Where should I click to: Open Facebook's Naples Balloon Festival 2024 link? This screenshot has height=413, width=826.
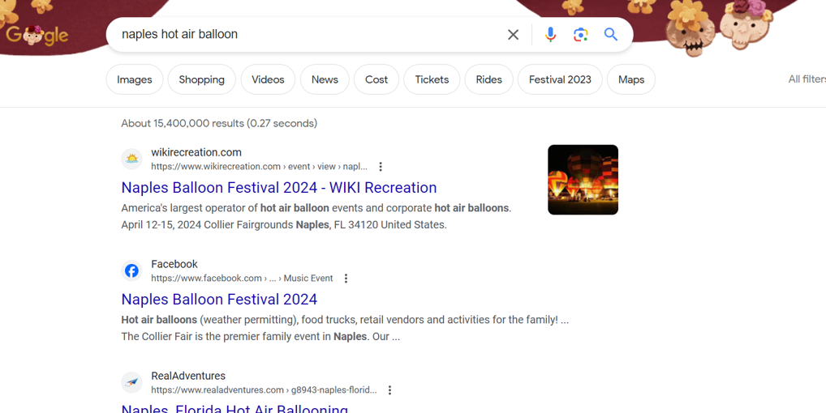coord(219,300)
